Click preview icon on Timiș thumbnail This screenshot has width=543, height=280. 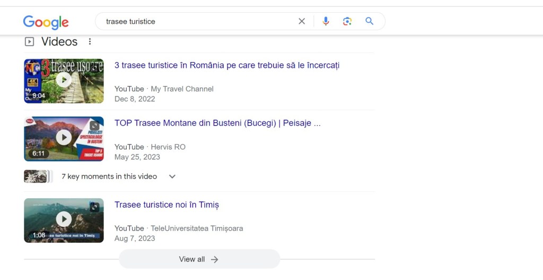94,207
